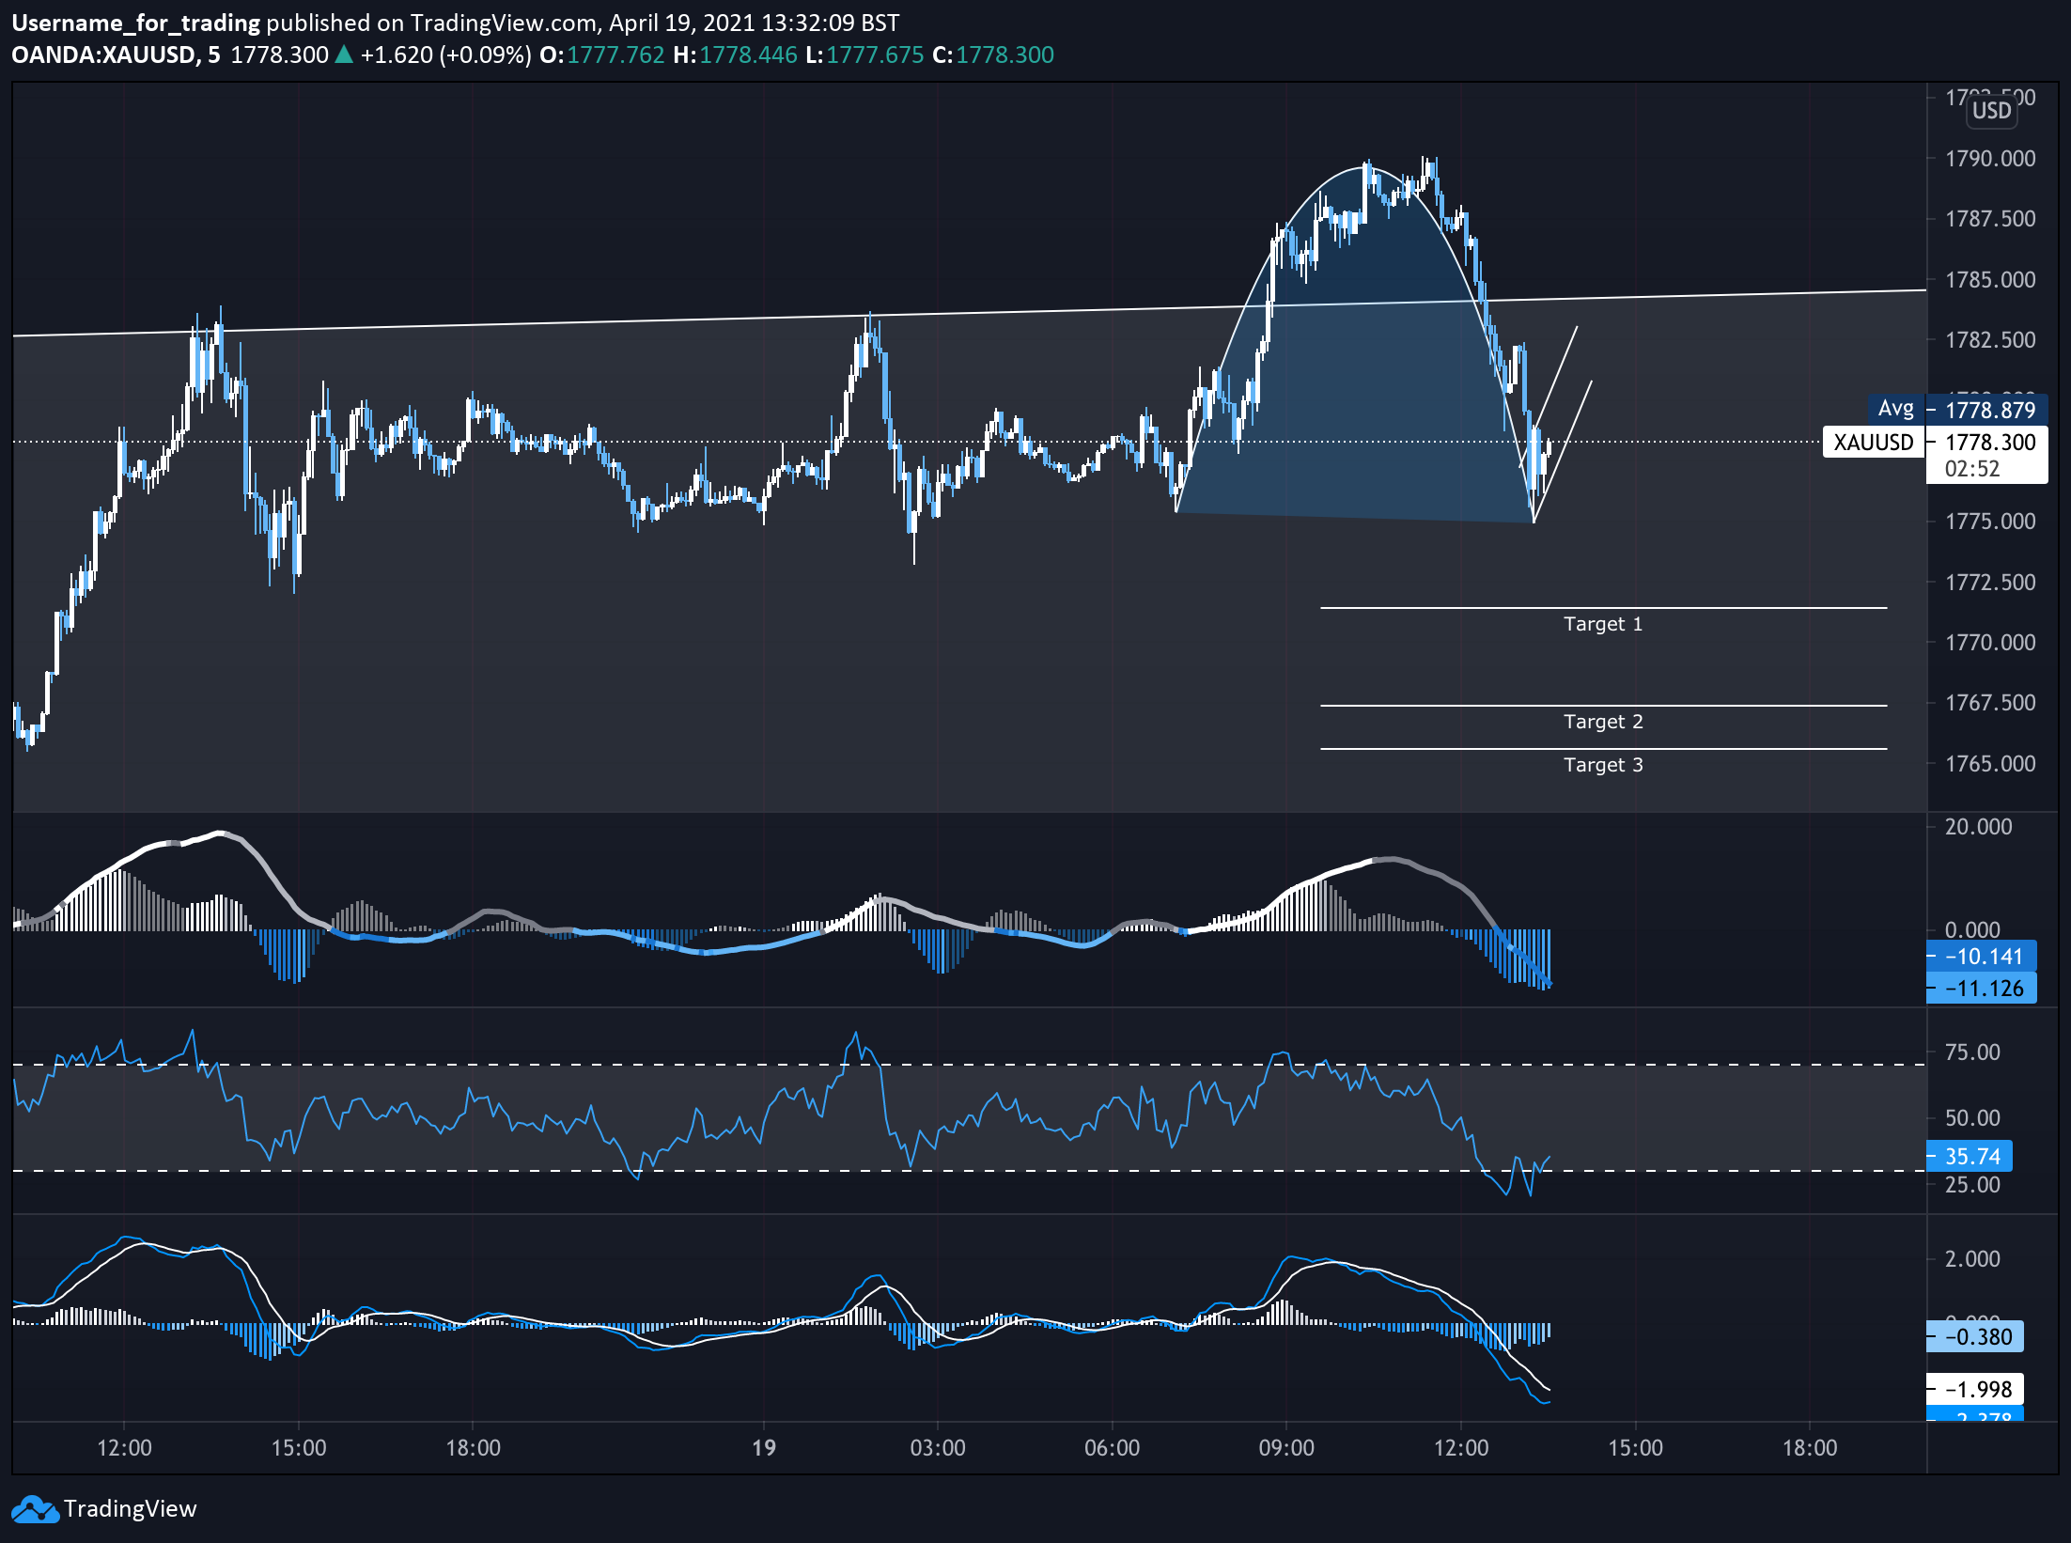
Task: Click the current price 1778.300 axis label
Action: point(1989,443)
